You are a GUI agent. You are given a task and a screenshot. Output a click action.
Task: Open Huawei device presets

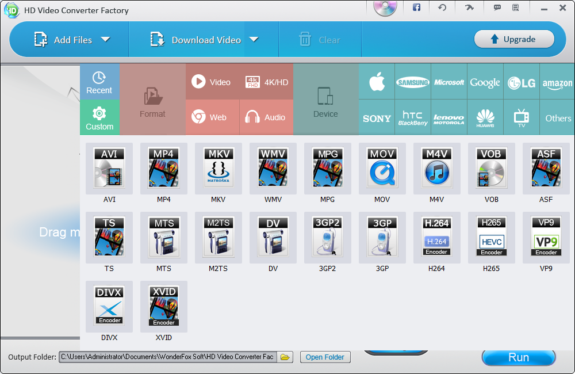[485, 118]
